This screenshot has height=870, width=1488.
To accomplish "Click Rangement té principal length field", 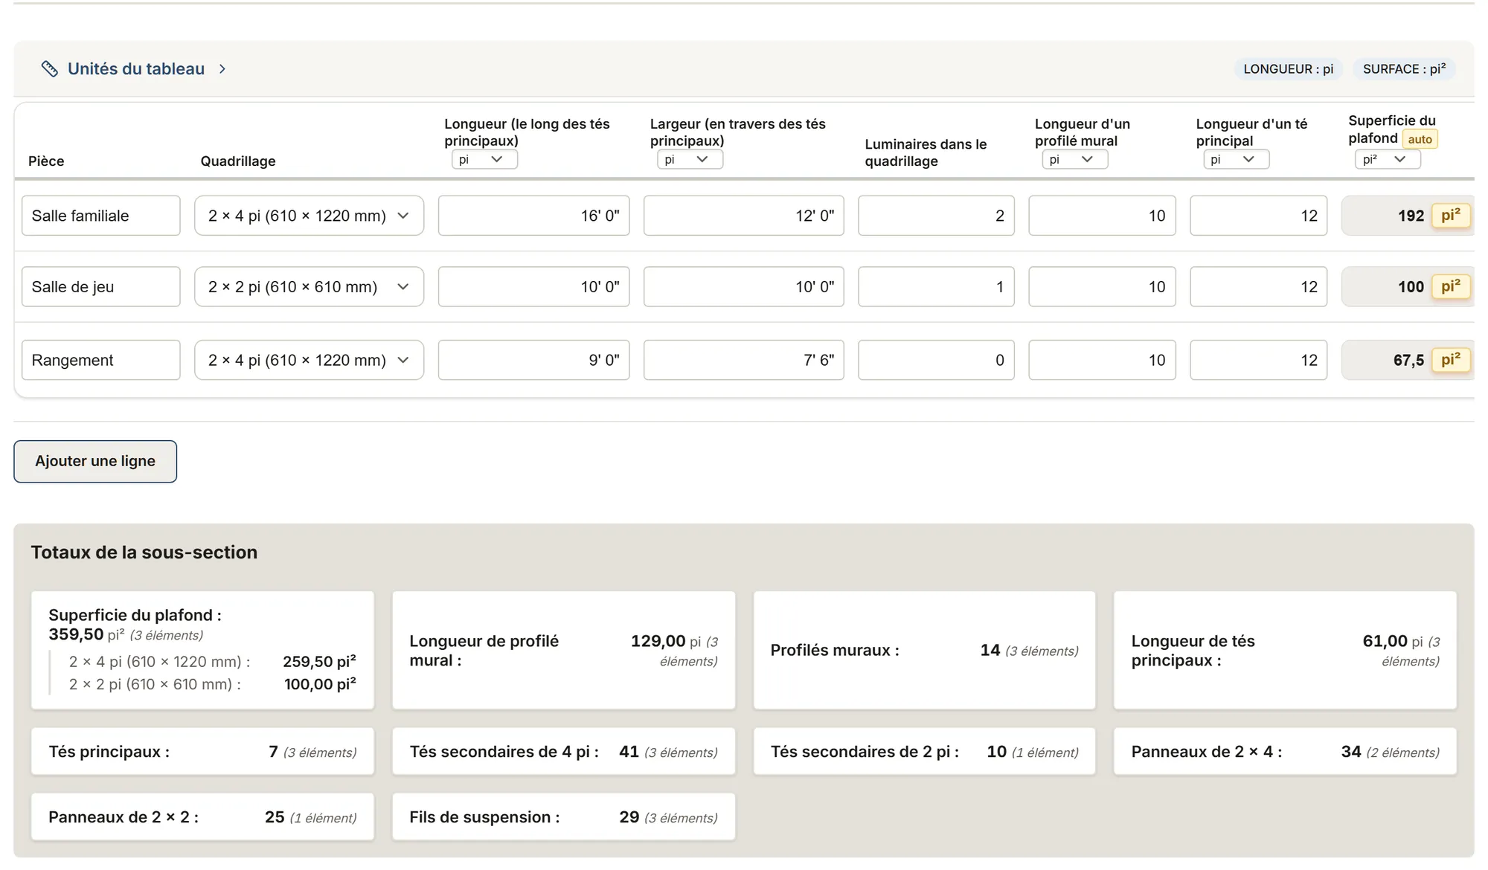I will point(1258,360).
